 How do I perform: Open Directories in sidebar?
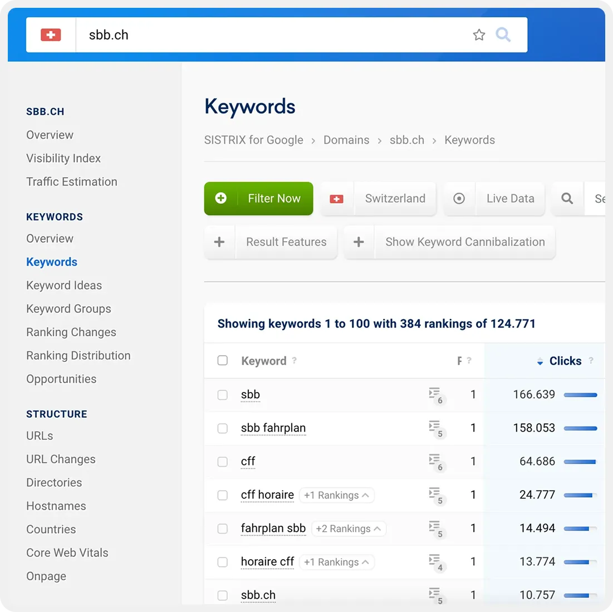[54, 483]
